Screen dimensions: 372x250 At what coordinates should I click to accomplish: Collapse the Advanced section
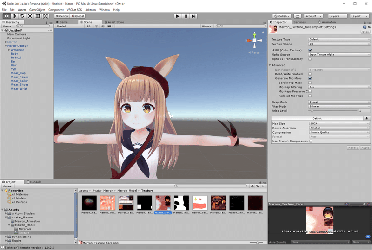point(270,65)
